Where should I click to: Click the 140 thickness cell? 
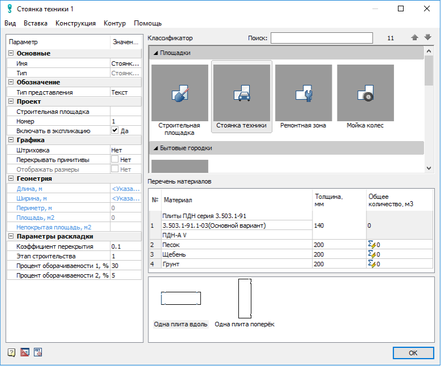point(339,225)
